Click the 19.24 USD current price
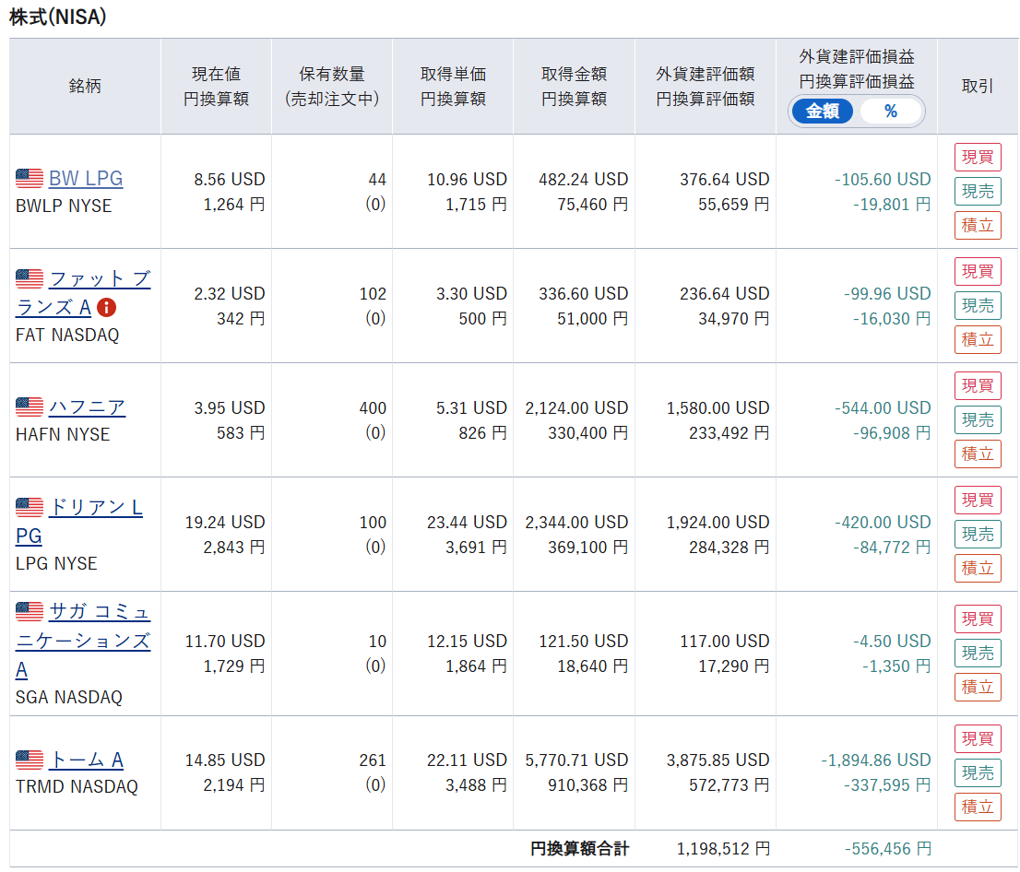1020x872 pixels. (x=225, y=522)
